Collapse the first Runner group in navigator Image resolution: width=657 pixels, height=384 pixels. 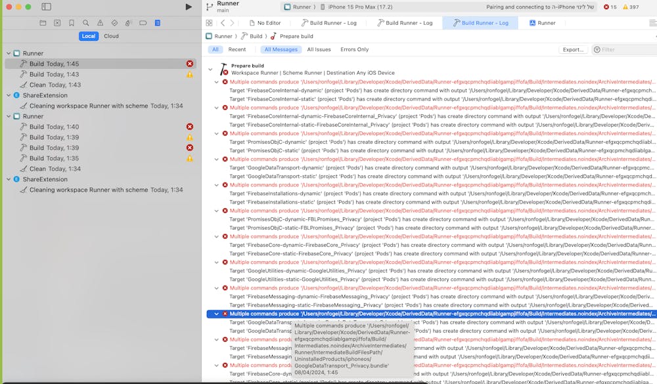tap(9, 53)
